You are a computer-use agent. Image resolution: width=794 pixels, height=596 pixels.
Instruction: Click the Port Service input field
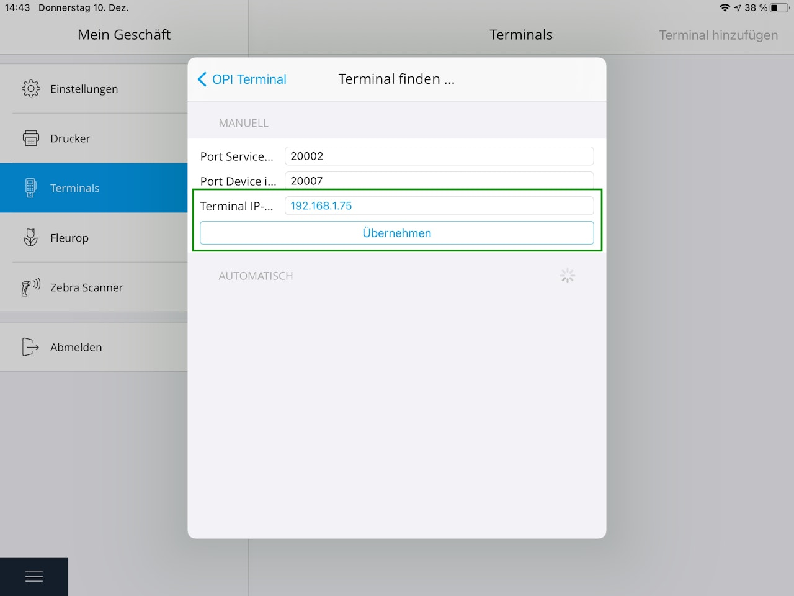[x=439, y=156]
